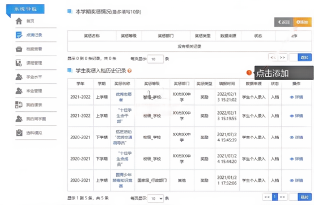Click 跳转 under the history table
This screenshot has height=205, width=314.
[304, 197]
